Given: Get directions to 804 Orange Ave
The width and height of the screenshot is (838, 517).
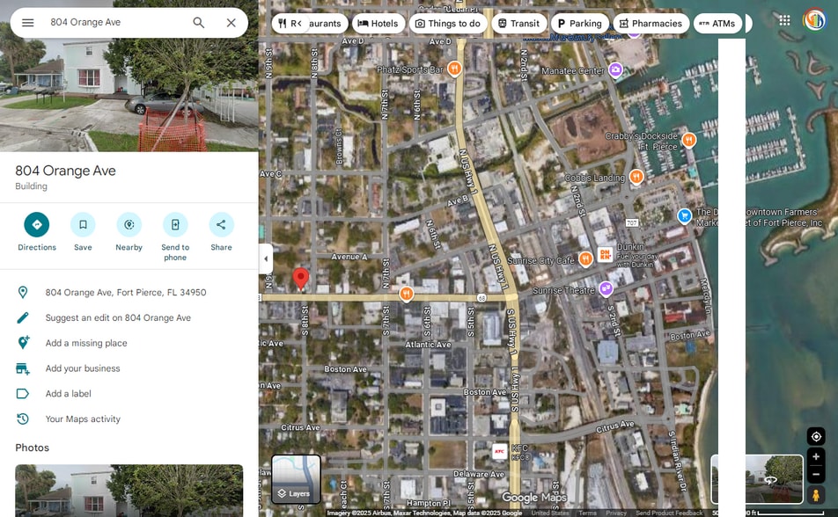Looking at the screenshot, I should point(37,225).
